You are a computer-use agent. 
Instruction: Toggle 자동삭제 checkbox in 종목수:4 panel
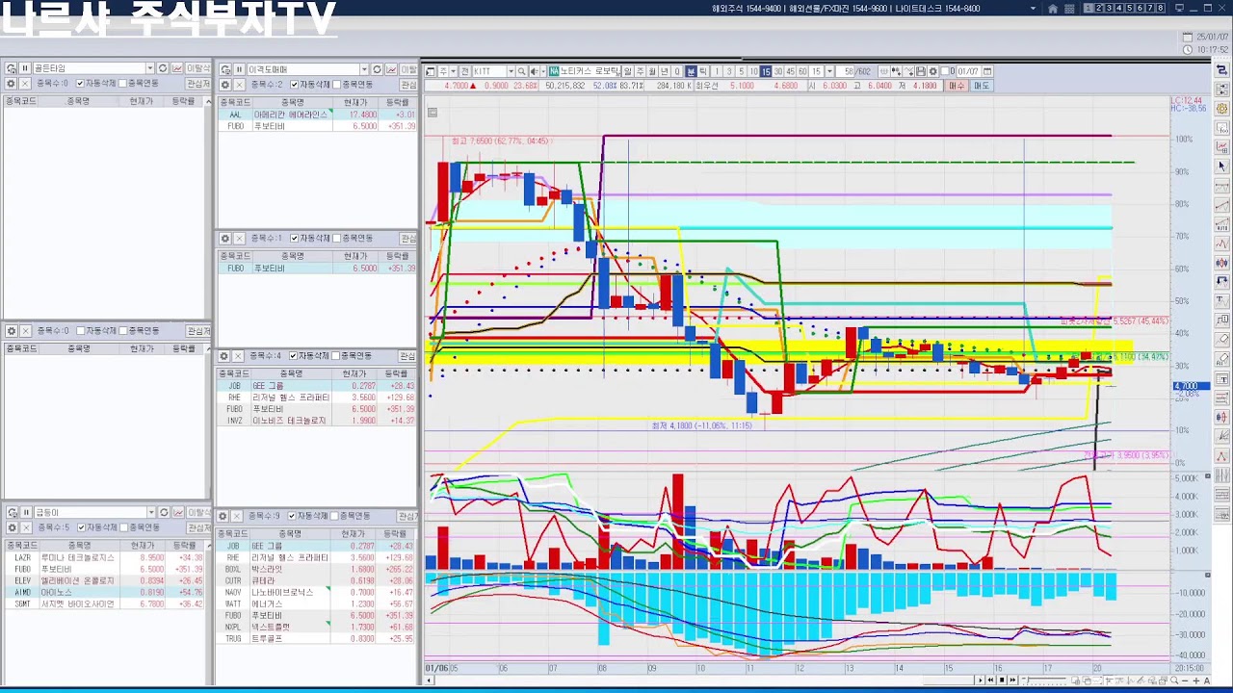(294, 356)
